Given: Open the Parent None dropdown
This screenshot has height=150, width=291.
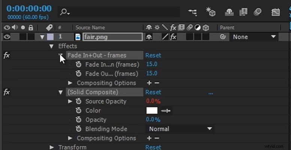Looking at the screenshot, I should 254,37.
